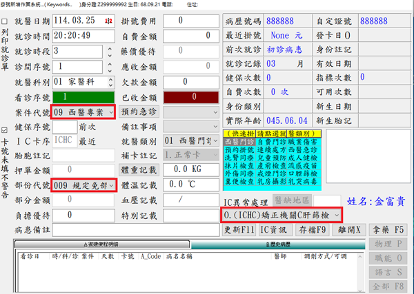The width and height of the screenshot is (414, 294).
Task: Expand the 案件代號 dropdown
Action: click(x=110, y=112)
